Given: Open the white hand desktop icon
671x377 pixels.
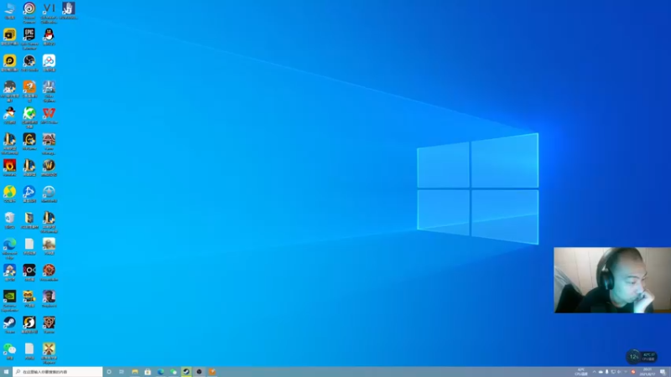Looking at the screenshot, I should point(69,9).
